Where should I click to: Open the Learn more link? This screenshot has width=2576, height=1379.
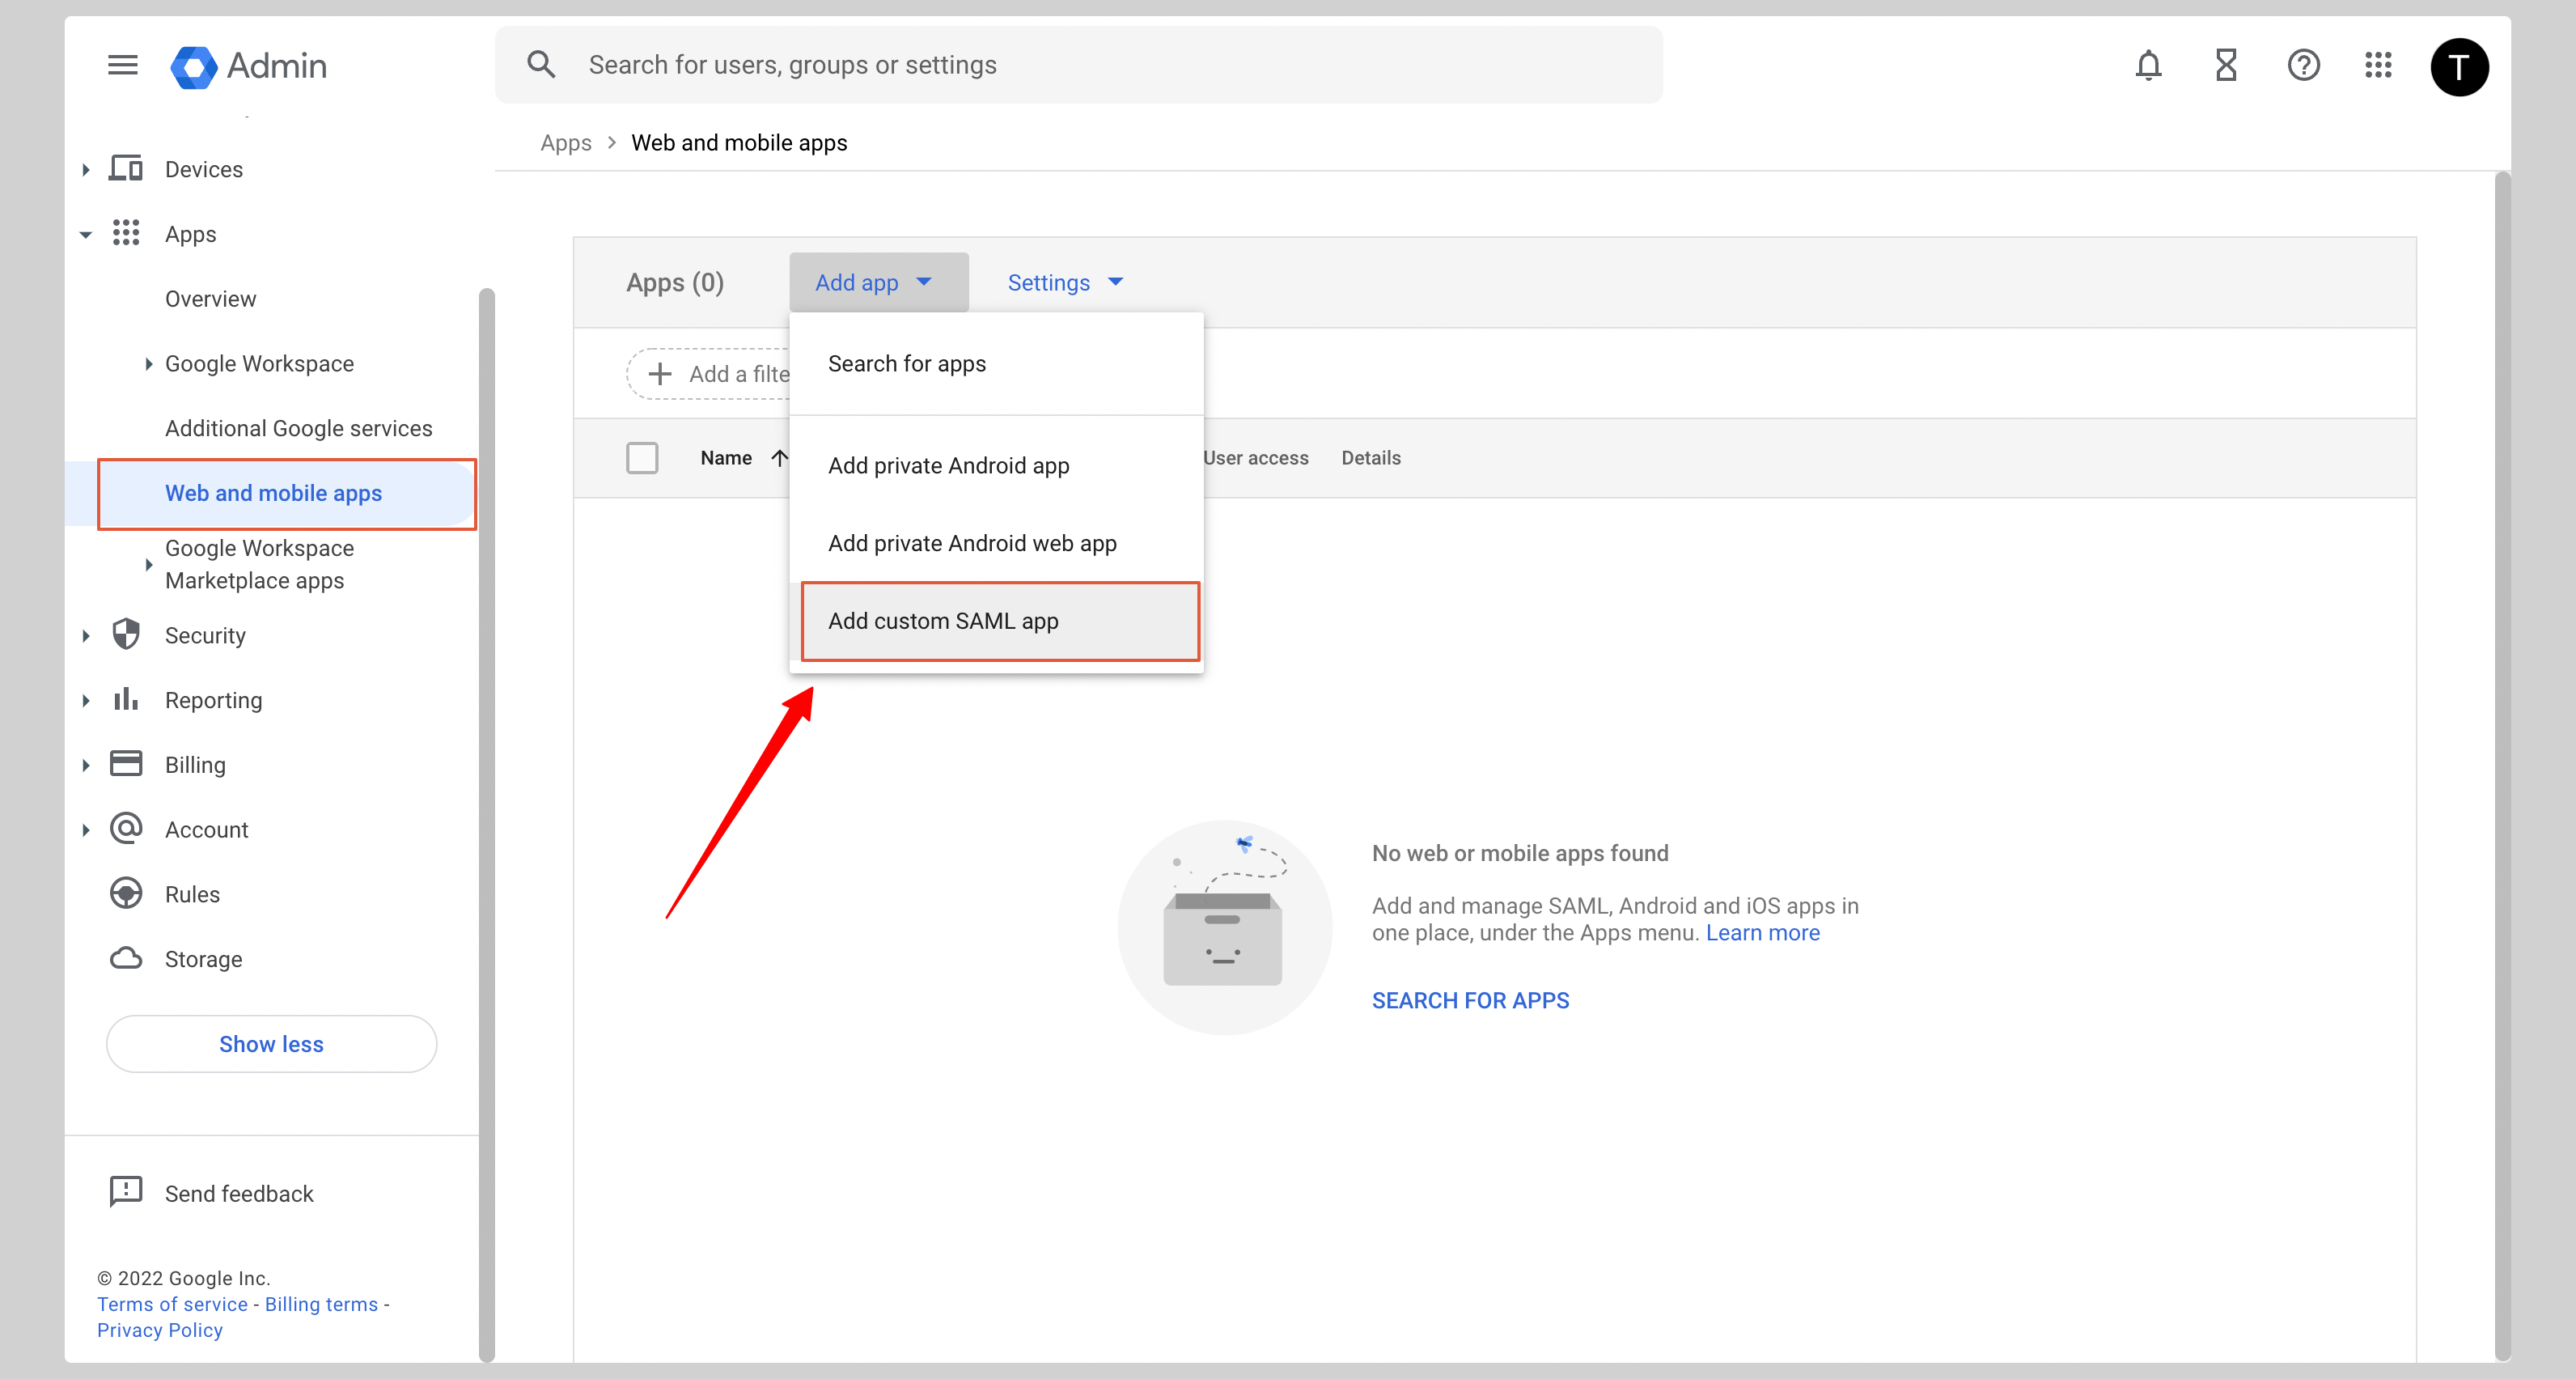click(1762, 932)
